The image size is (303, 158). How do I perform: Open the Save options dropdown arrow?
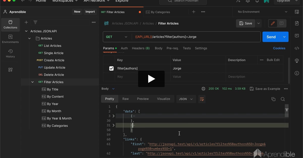click(259, 23)
